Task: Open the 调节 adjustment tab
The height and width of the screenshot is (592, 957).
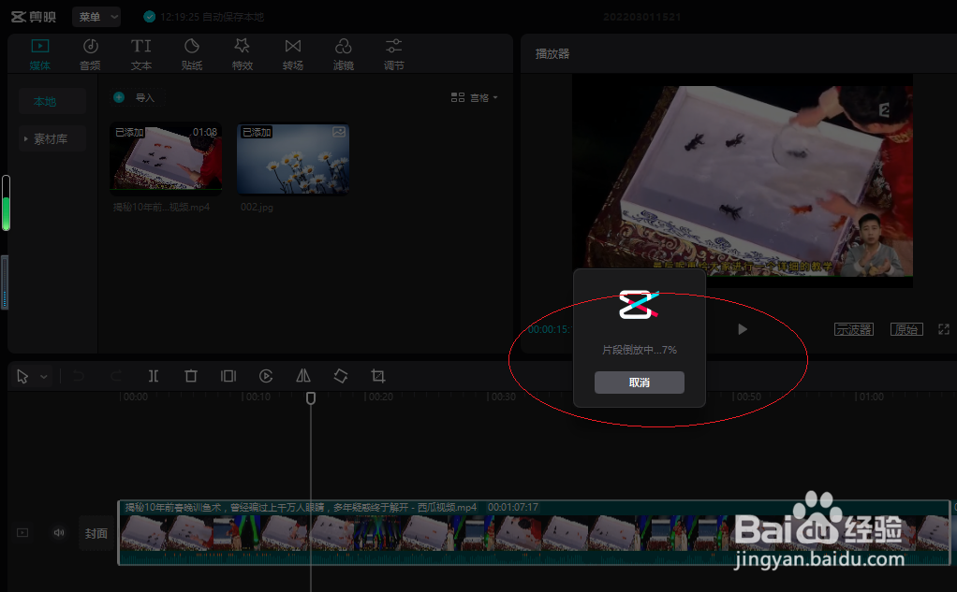Action: (x=393, y=54)
